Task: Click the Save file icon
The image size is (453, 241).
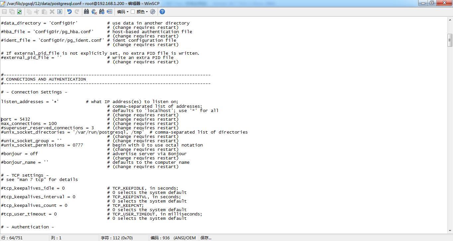Action: click(5, 12)
